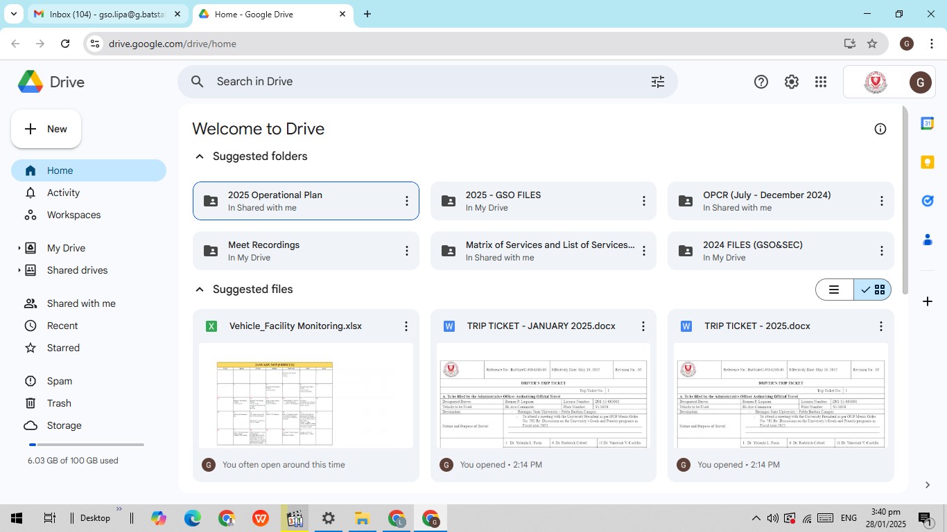This screenshot has width=947, height=532.
Task: Open advanced search options filter icon
Action: [x=658, y=82]
